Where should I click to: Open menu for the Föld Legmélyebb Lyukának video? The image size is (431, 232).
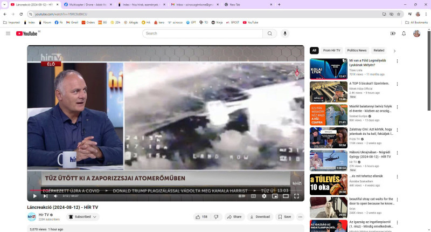[x=397, y=61]
